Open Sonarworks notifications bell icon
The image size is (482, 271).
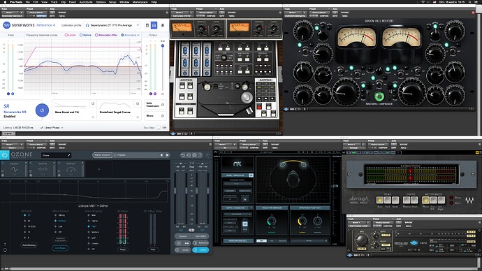click(x=163, y=25)
